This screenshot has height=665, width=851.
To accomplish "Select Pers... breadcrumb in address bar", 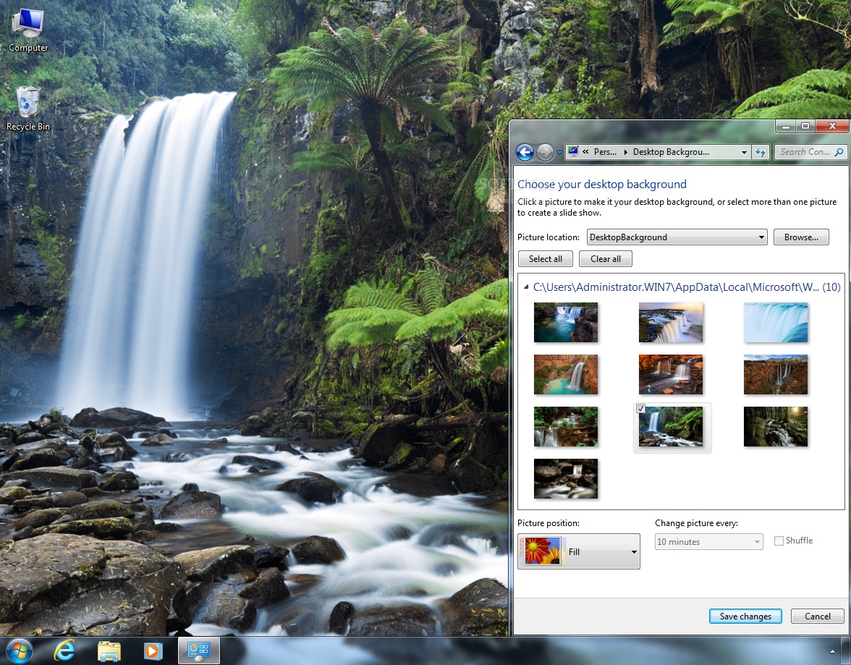I will (x=605, y=152).
